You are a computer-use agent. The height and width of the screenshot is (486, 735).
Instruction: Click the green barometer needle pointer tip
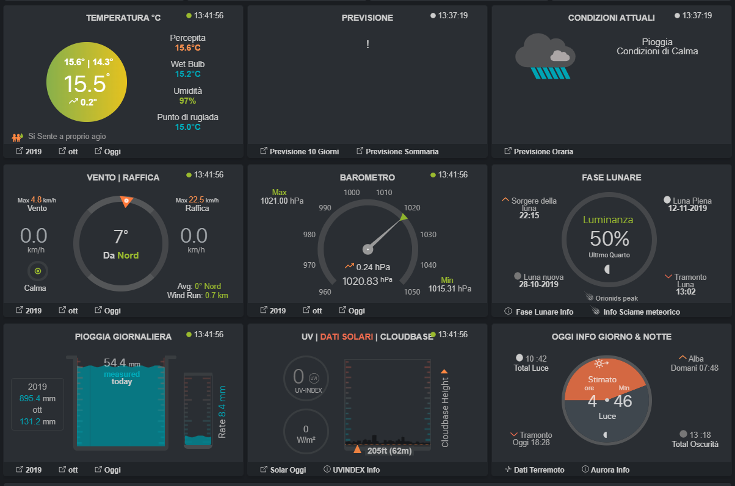click(x=404, y=216)
